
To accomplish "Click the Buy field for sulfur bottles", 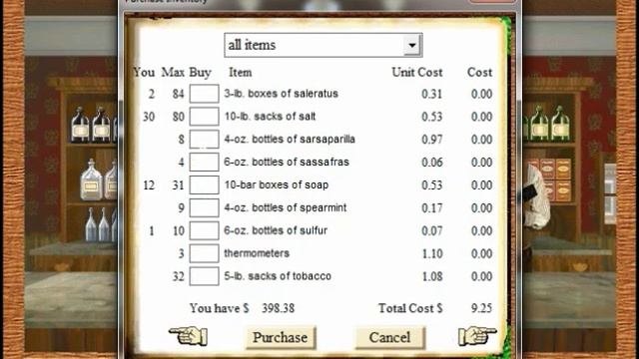I will 204,230.
